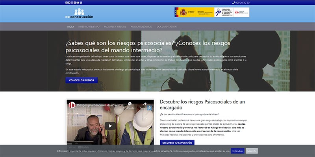Open the DOCUMENTACIÓN menu item

coord(167,27)
